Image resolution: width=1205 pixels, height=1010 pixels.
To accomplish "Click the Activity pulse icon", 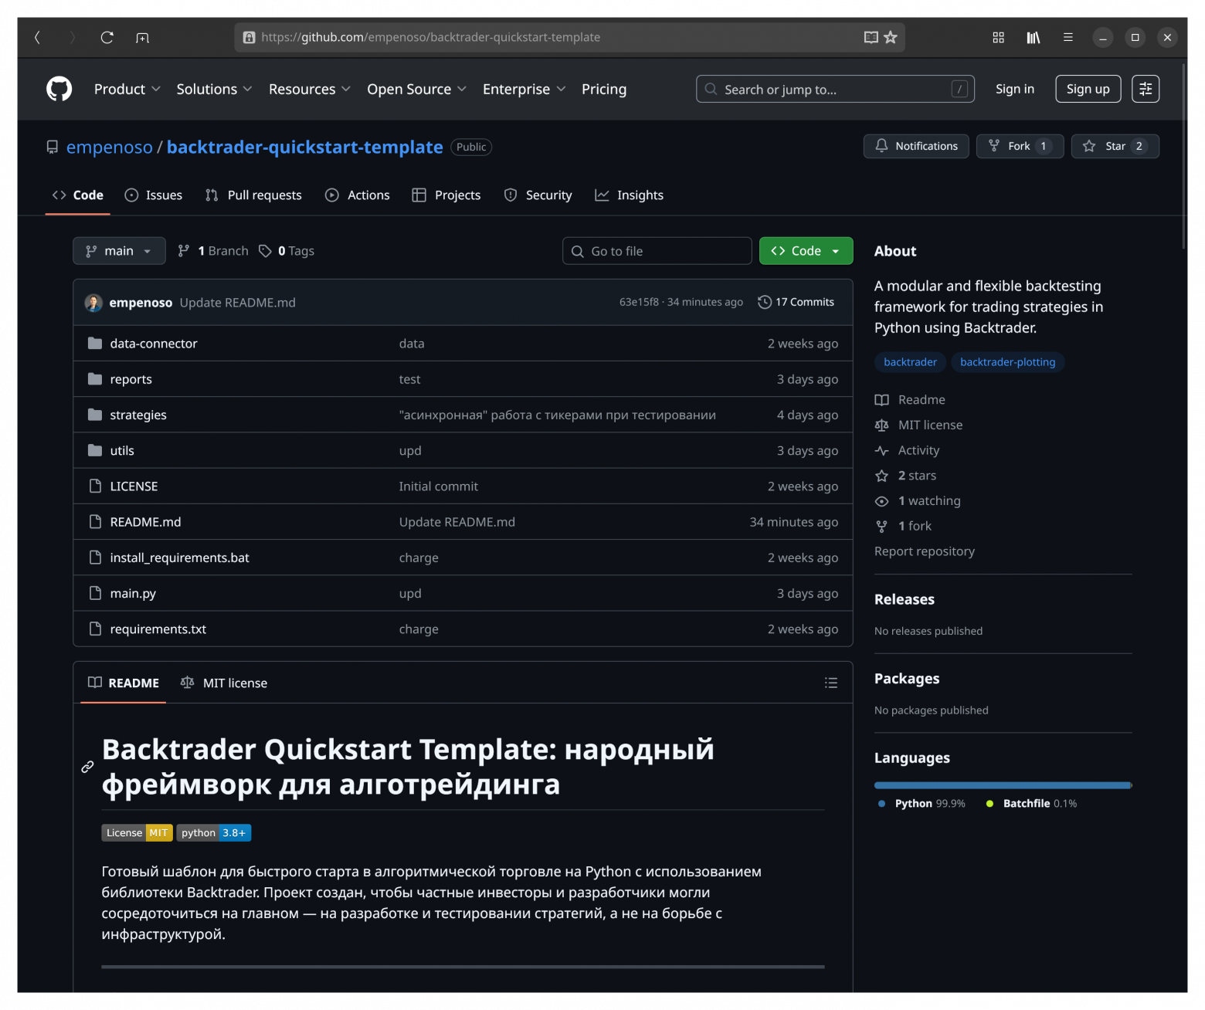I will (881, 450).
